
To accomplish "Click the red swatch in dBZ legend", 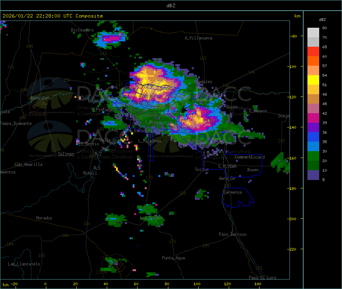I will coord(313,51).
